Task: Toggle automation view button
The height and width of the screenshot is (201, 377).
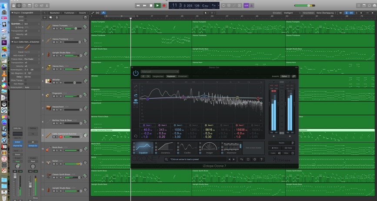Action: coord(93,13)
